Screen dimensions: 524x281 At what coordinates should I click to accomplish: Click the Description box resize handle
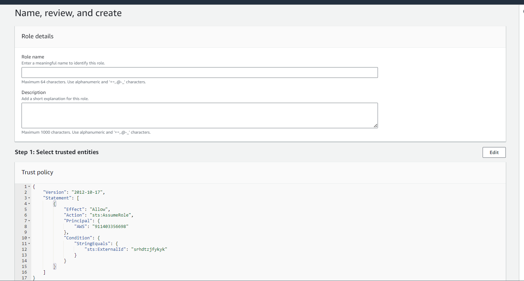pyautogui.click(x=375, y=126)
